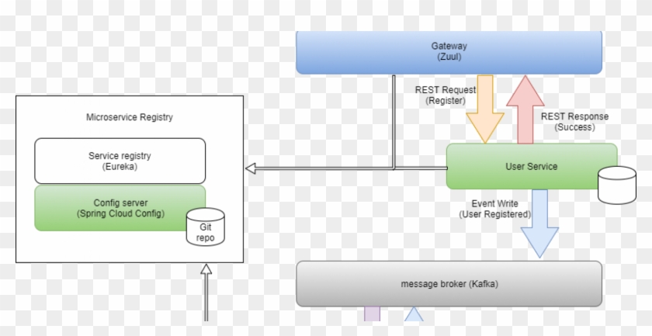This screenshot has width=652, height=336.
Task: Click the blue arrow tip below Kafka
Action: (414, 314)
